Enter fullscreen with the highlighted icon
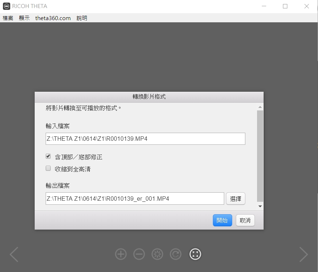 tap(195, 254)
